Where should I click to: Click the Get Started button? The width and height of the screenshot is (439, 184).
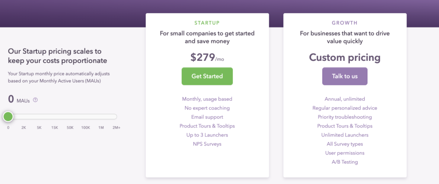[x=207, y=76]
